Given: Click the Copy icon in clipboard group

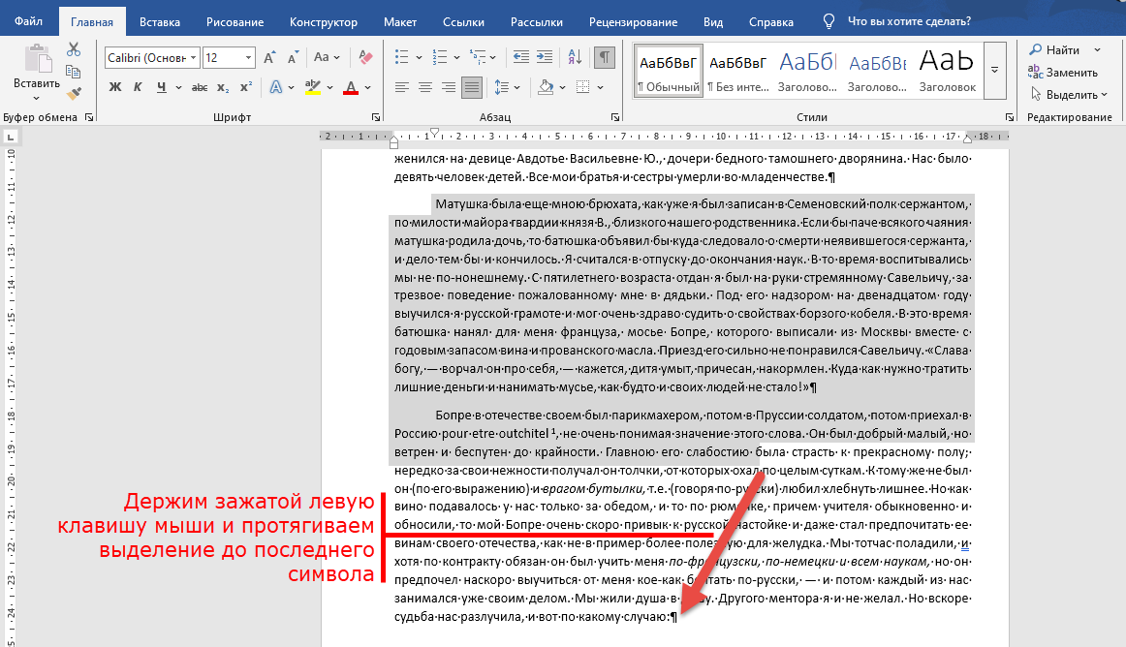Looking at the screenshot, I should click(74, 71).
